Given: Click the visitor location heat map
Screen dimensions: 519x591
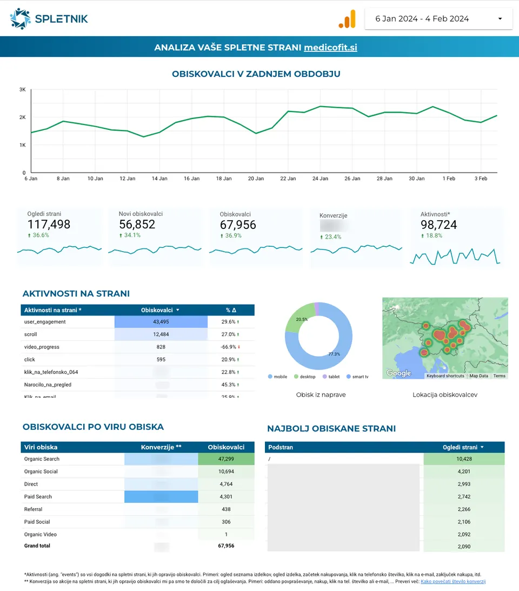Looking at the screenshot, I should point(445,338).
